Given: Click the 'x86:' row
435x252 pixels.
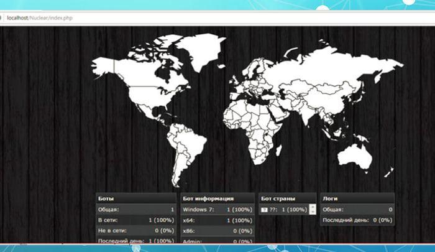Looking at the screenshot, I should click(217, 231).
